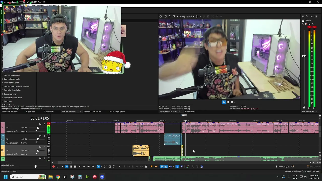322x181 pixels.
Task: Switch to Generador de medios tab
Action: 93,111
